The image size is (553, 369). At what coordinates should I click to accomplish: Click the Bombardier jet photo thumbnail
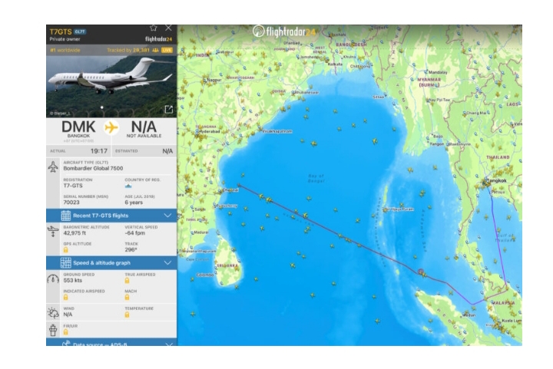111,87
